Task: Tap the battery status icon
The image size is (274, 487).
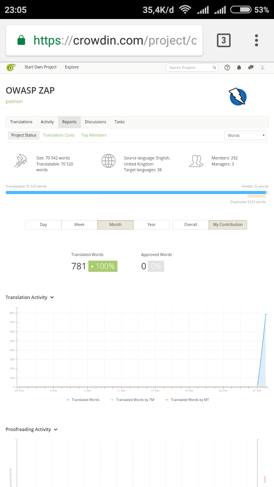Action: coord(241,10)
